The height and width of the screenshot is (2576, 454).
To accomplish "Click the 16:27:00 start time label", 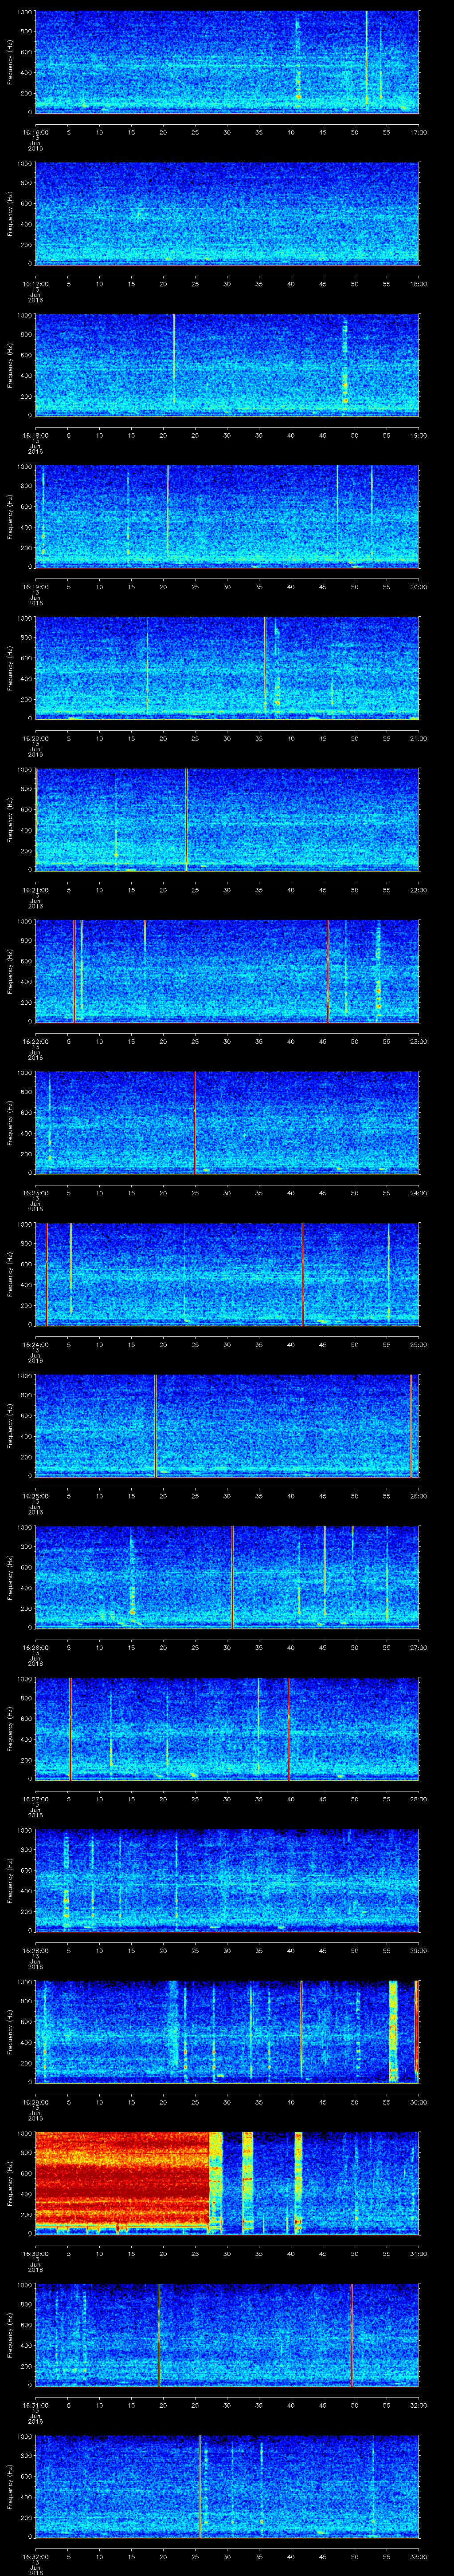I will point(35,1798).
